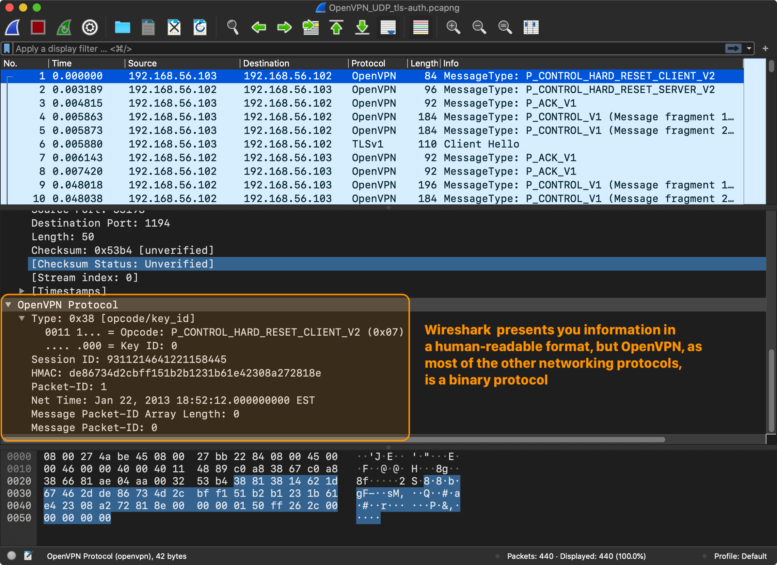Save this capture file from the toolbar
This screenshot has height=565, width=777.
point(148,27)
